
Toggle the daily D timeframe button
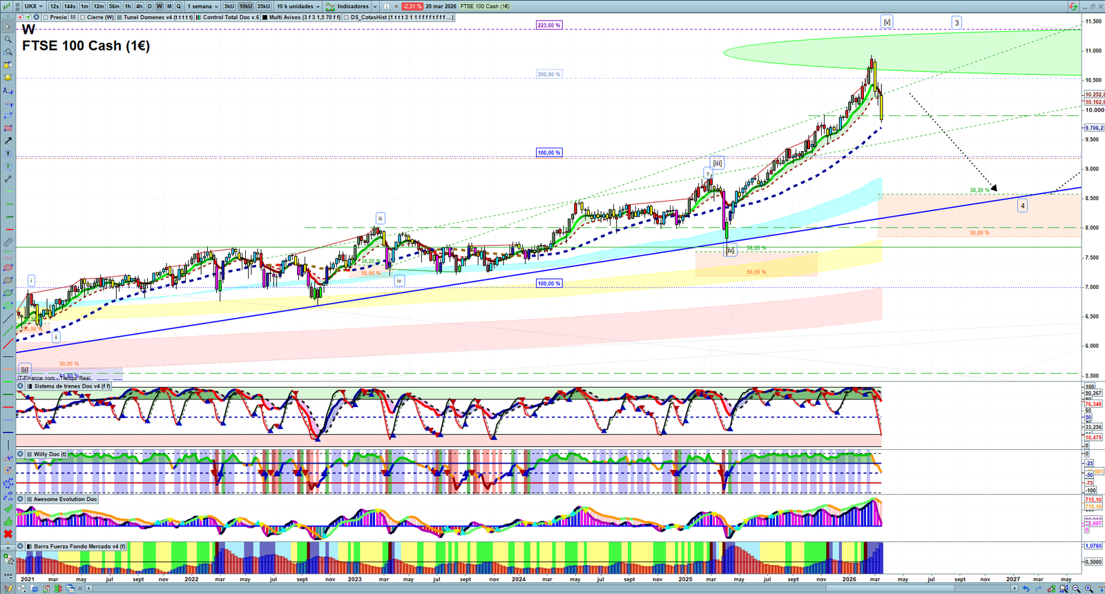coord(150,6)
